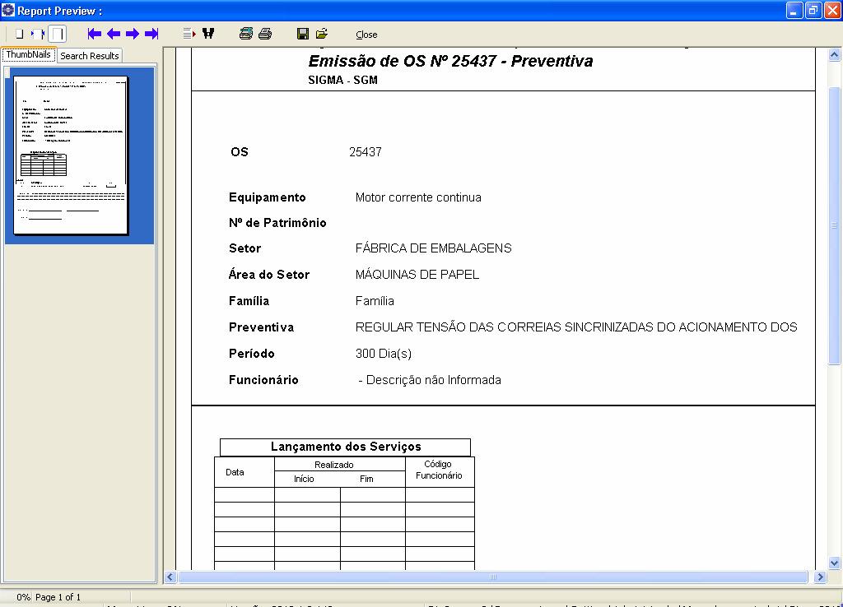Screen dimensions: 843x607
Task: Open print setup printer icon
Action: tap(245, 34)
